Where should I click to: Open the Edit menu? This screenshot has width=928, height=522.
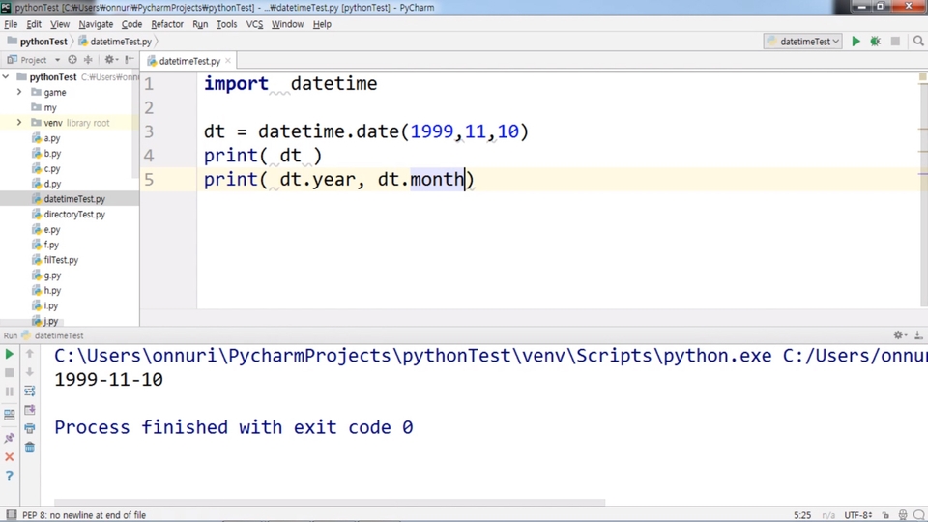point(34,24)
